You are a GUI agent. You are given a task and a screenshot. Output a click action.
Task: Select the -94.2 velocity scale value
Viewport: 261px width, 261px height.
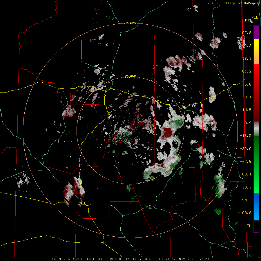(246, 200)
